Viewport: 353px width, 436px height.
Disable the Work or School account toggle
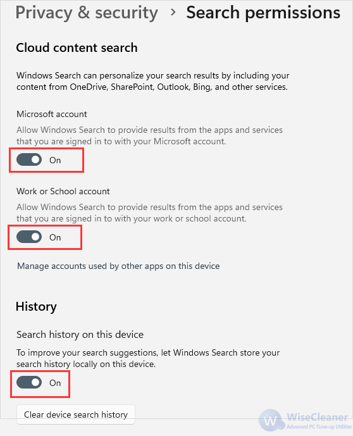29,237
